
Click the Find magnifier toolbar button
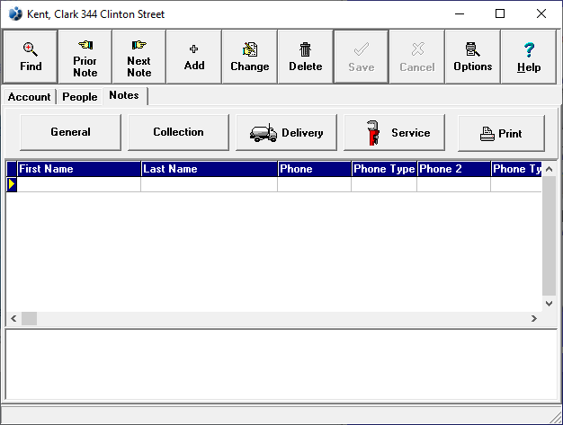tap(31, 57)
